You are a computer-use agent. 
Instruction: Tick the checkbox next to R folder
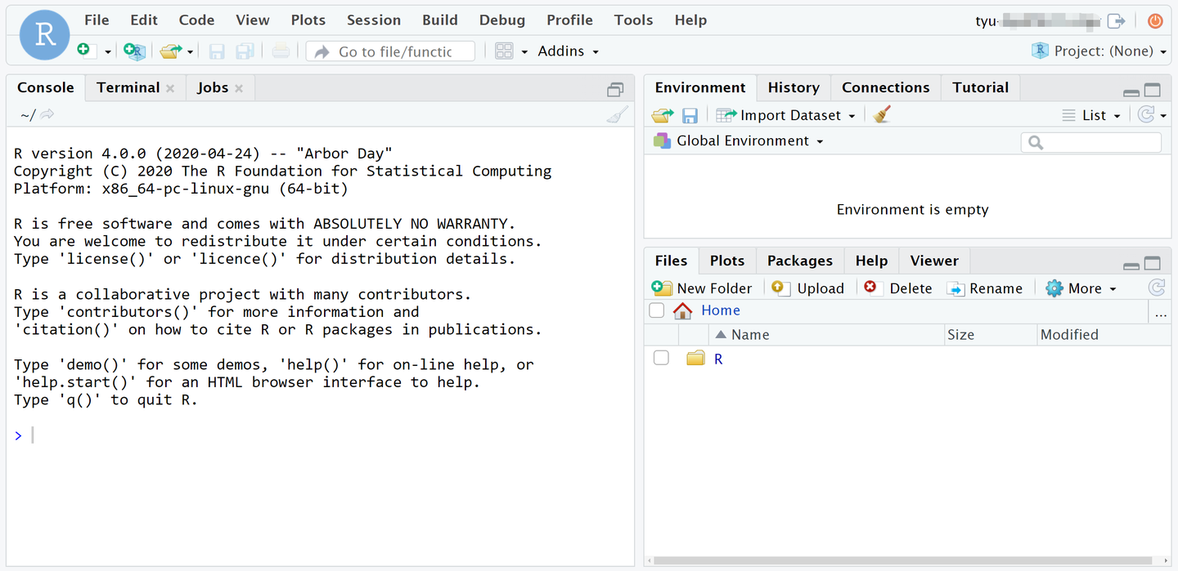coord(661,358)
